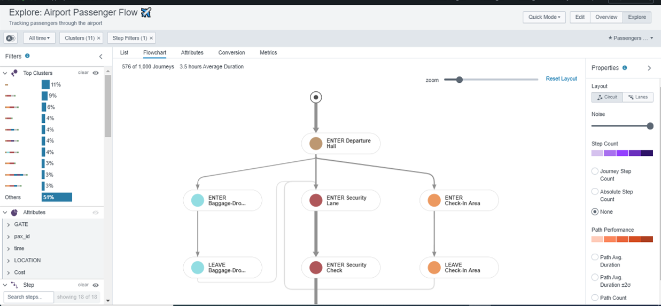Click the Top Clusters dots icon
The width and height of the screenshot is (661, 306).
pyautogui.click(x=14, y=73)
